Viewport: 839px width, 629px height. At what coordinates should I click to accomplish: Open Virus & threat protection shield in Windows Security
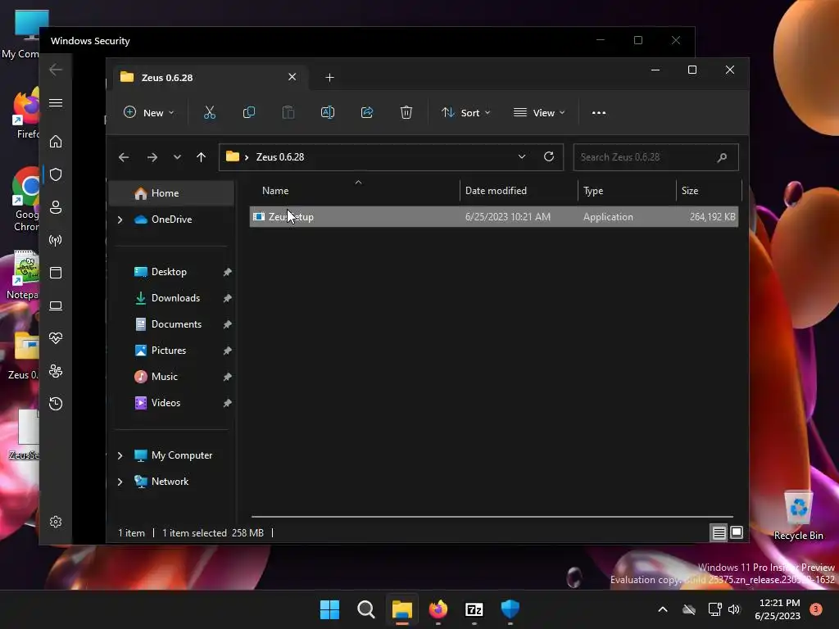(x=56, y=174)
